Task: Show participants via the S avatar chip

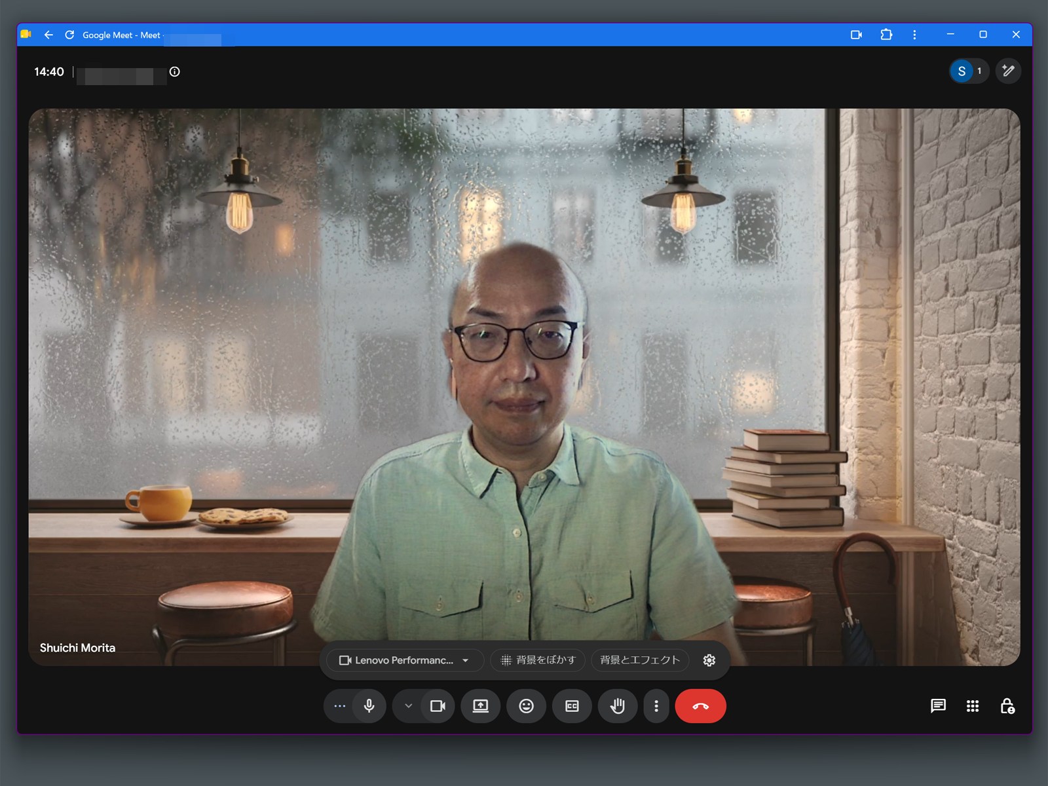Action: coord(969,71)
